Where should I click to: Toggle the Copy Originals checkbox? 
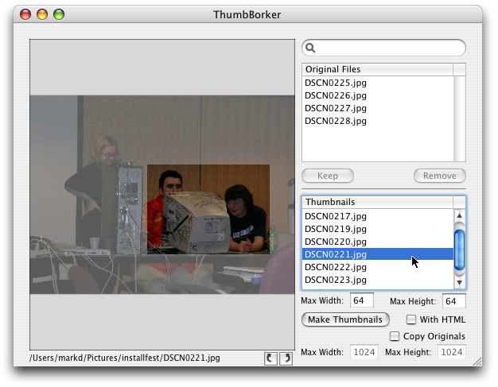click(x=395, y=336)
